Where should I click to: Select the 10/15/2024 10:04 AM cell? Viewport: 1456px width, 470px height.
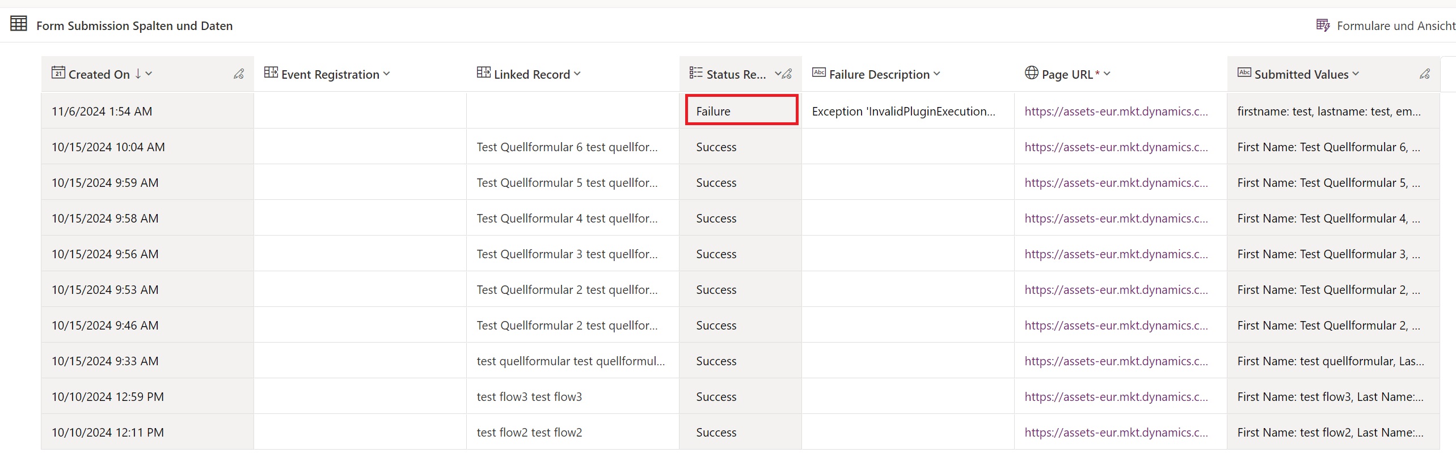(x=147, y=147)
